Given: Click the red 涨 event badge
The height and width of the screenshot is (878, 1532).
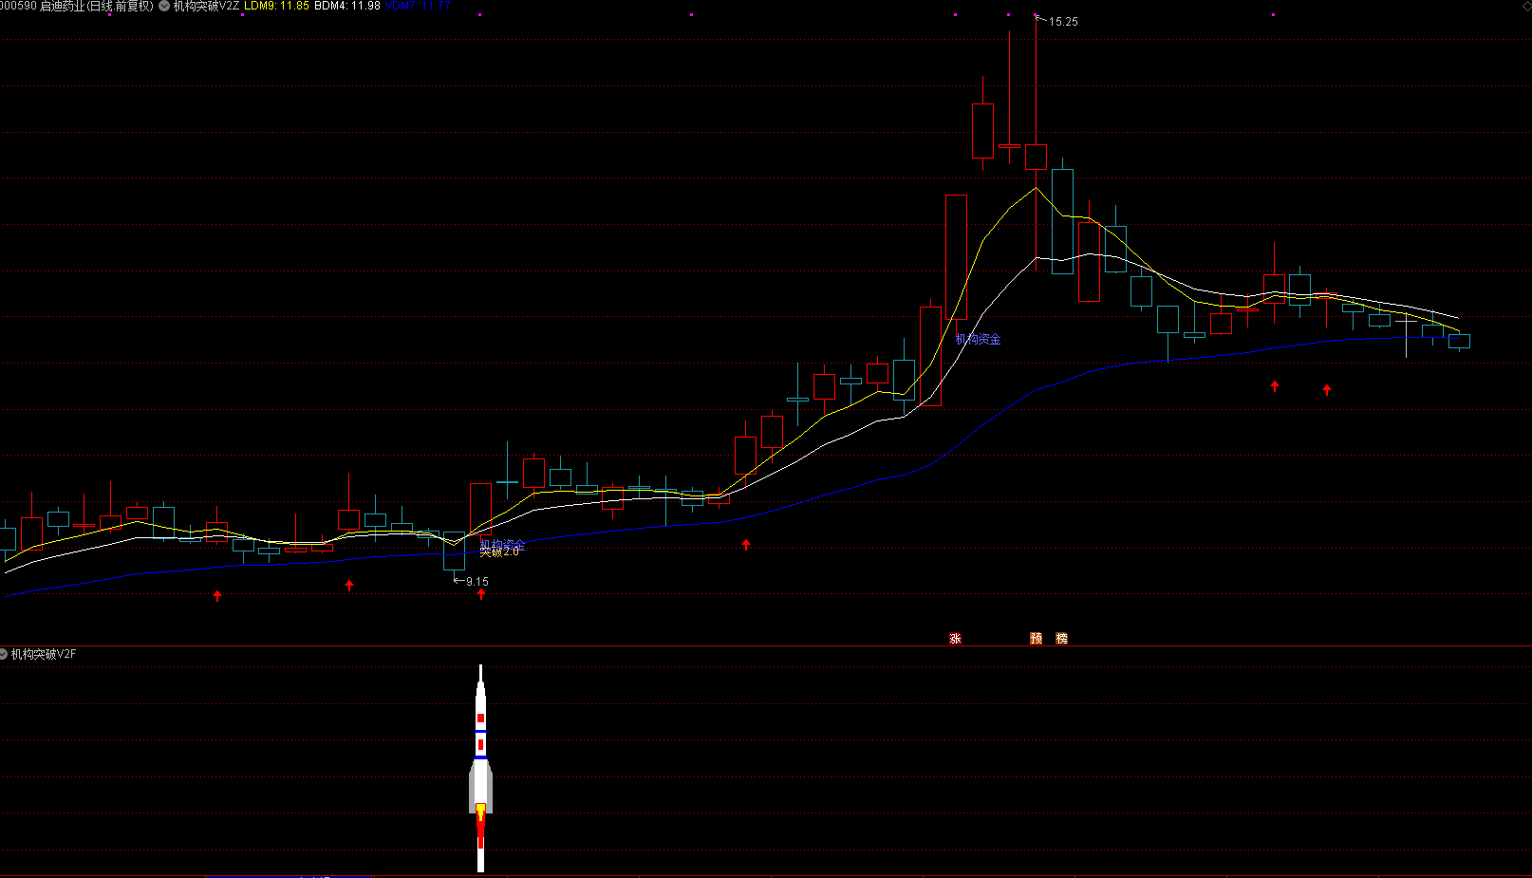Looking at the screenshot, I should 955,639.
